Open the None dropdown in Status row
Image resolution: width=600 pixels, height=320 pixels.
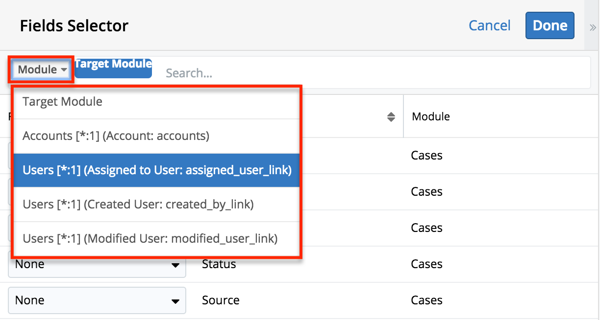point(97,265)
